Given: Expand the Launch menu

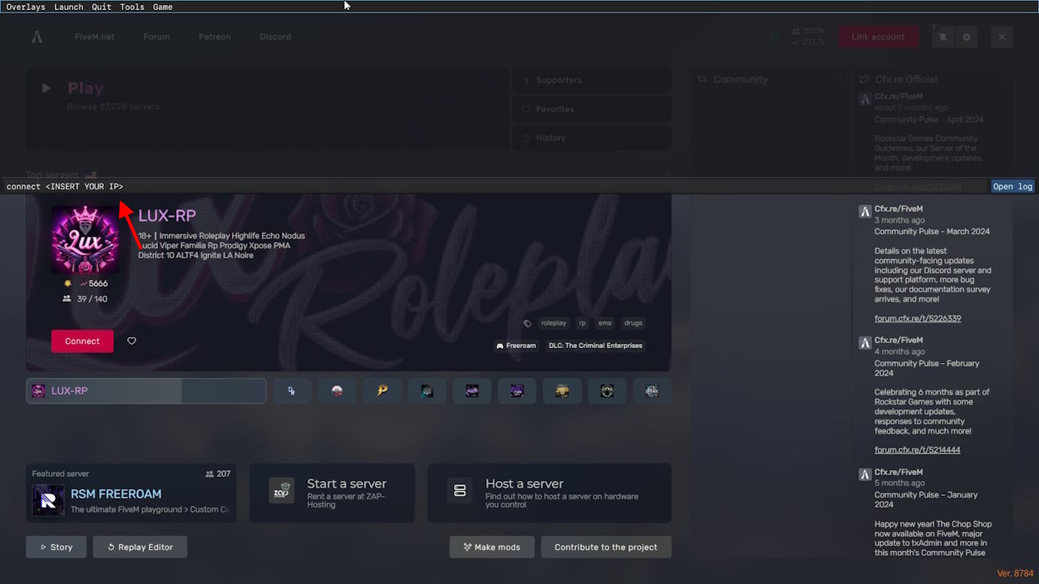Looking at the screenshot, I should 68,7.
